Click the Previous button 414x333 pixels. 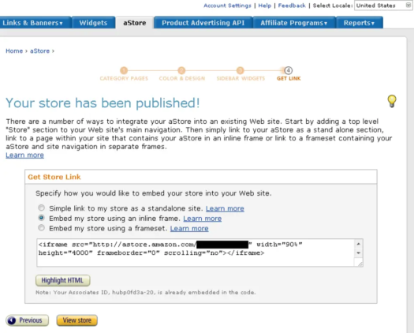point(27,320)
